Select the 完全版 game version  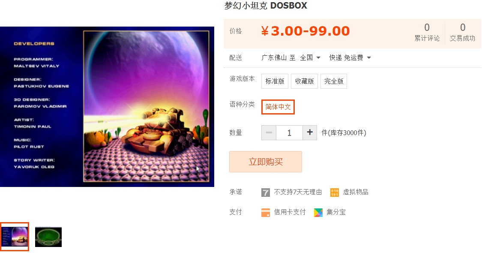pos(334,81)
